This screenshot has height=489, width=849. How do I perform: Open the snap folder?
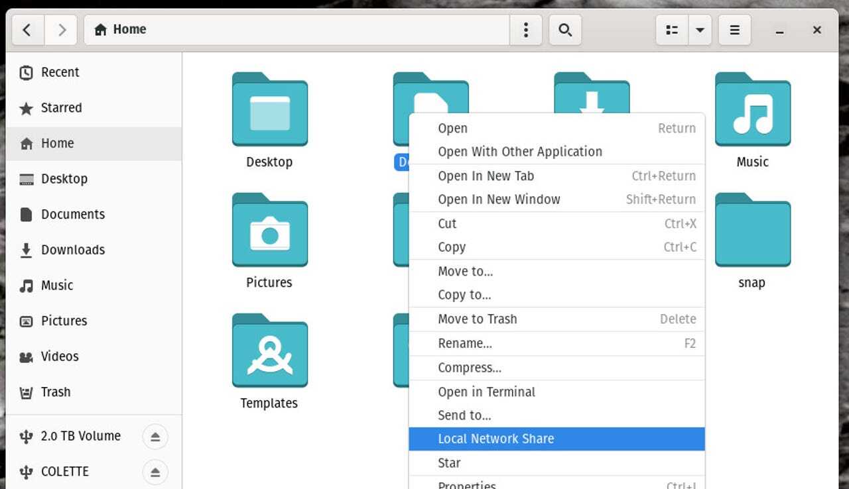tap(752, 231)
